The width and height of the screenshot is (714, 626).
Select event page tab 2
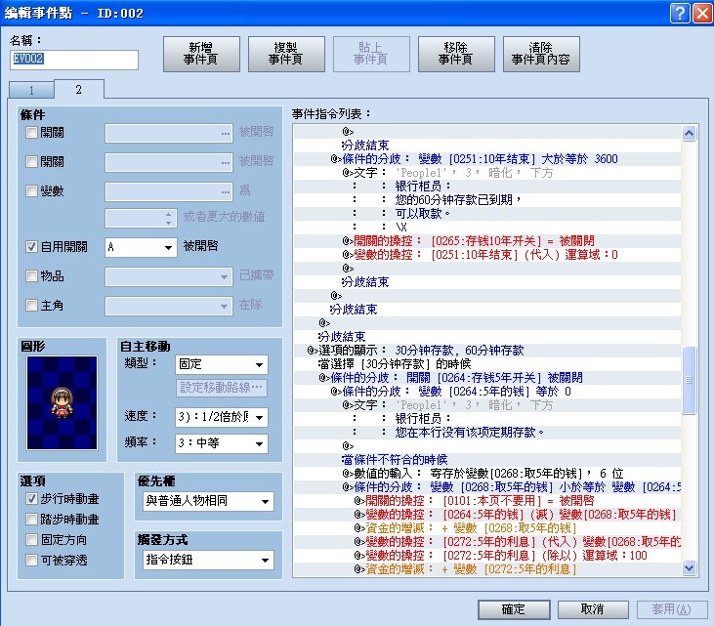coord(79,89)
